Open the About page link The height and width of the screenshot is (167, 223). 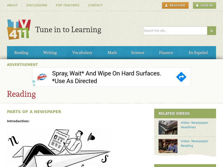coord(12,5)
